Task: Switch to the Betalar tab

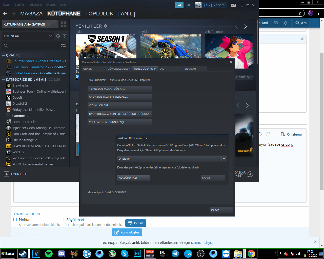Action: [195, 69]
